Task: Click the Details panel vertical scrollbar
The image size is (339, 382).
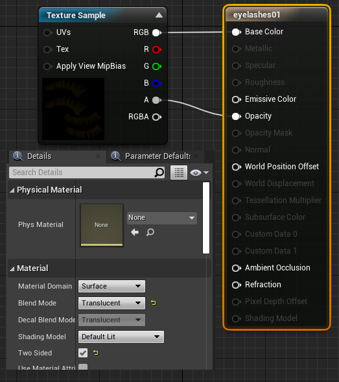Action: [206, 218]
